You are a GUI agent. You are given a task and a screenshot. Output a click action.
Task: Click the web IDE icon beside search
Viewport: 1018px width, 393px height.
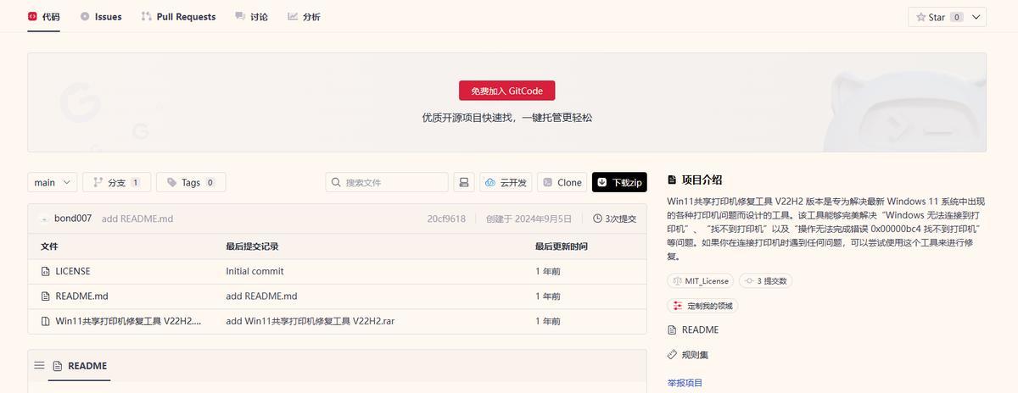(463, 182)
